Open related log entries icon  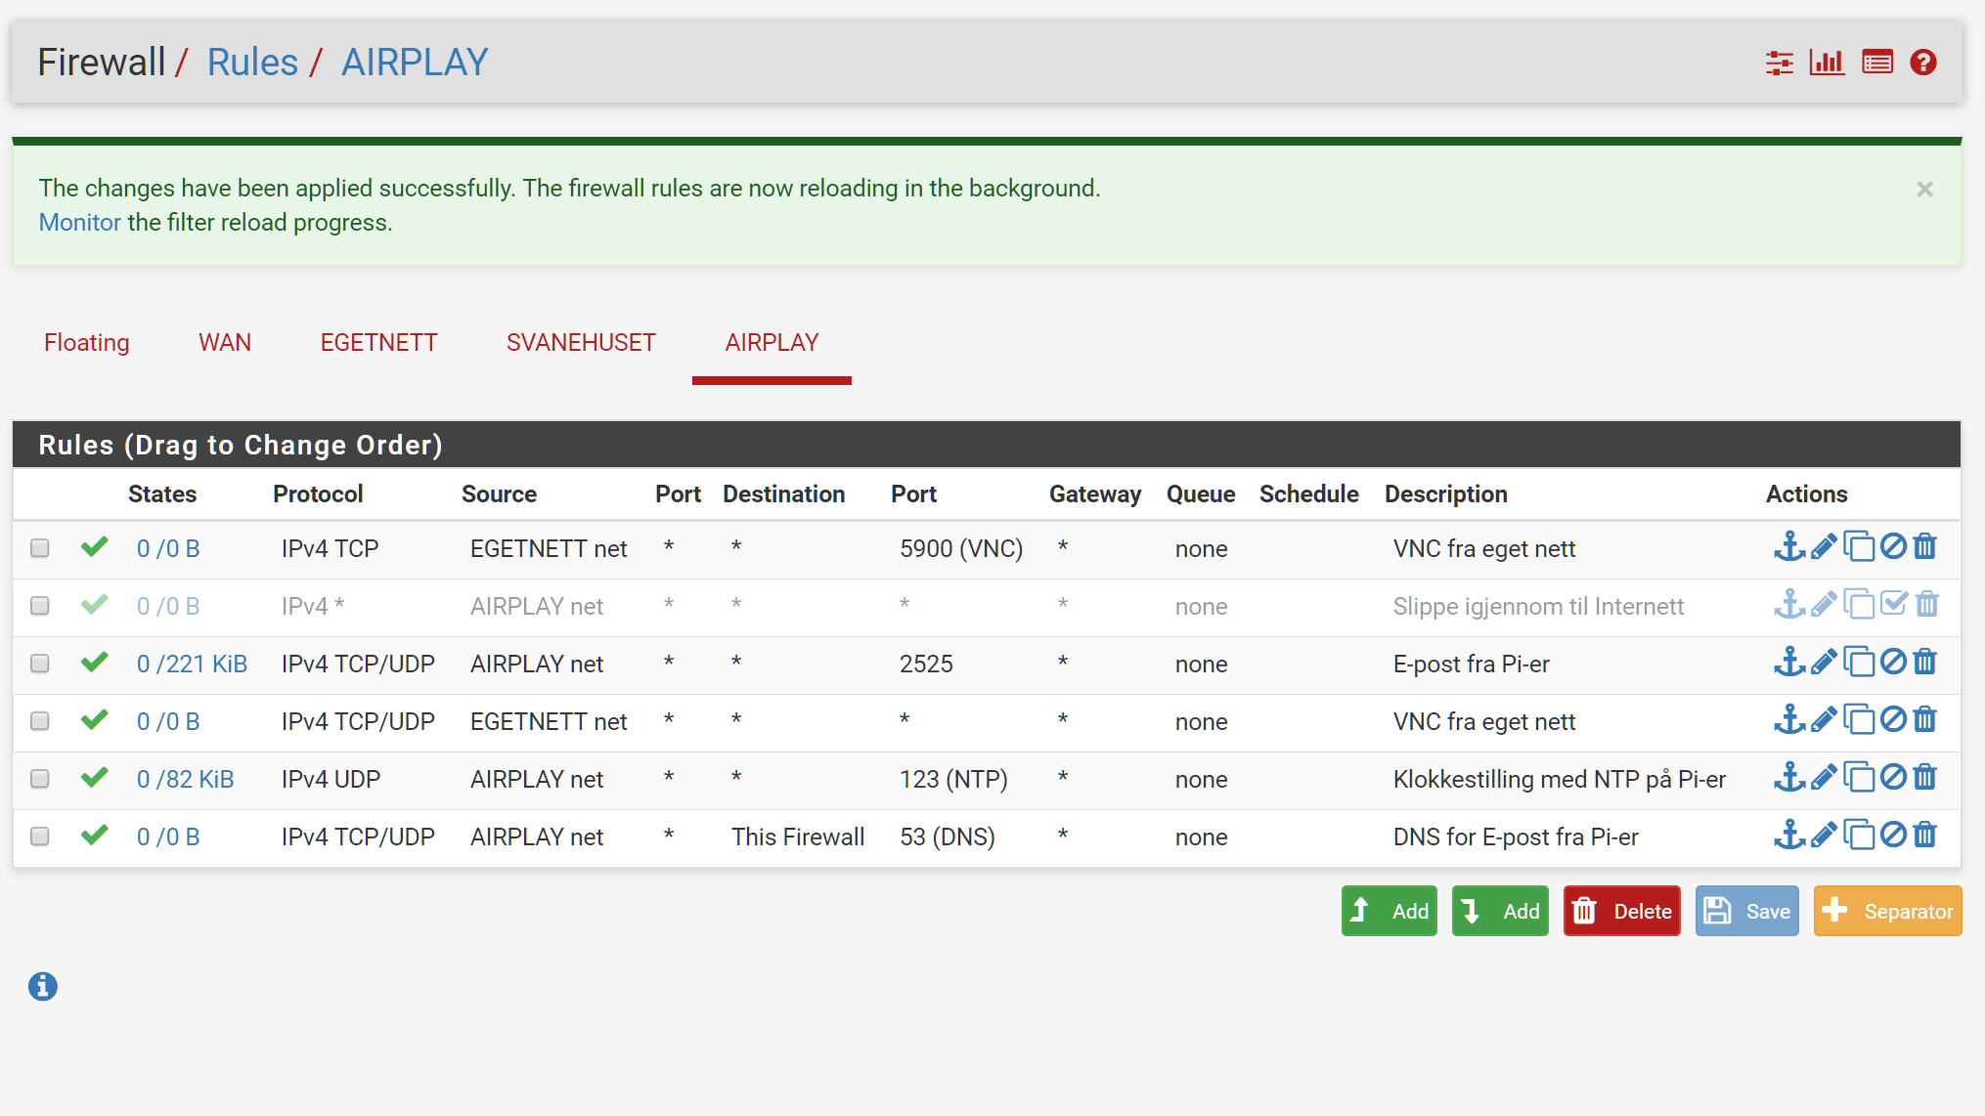click(1876, 63)
